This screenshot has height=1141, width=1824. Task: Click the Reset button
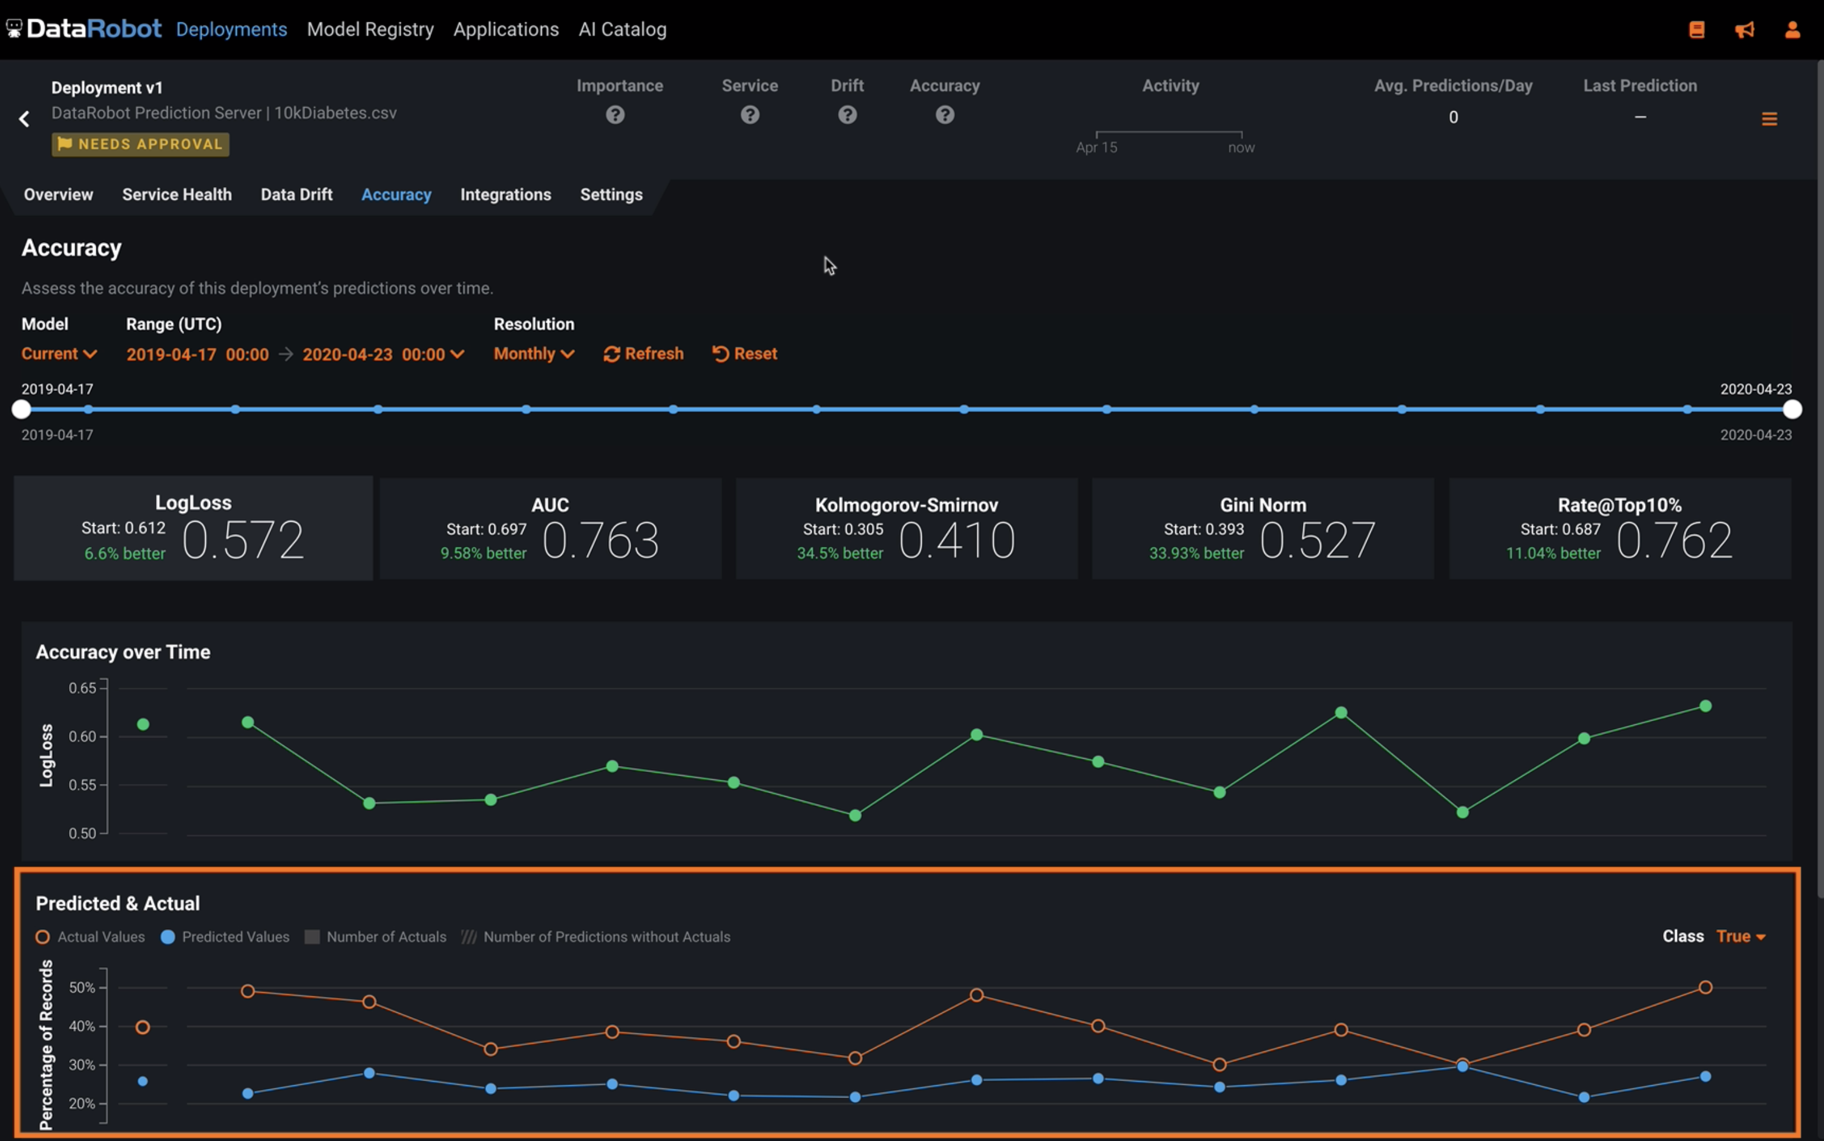743,353
